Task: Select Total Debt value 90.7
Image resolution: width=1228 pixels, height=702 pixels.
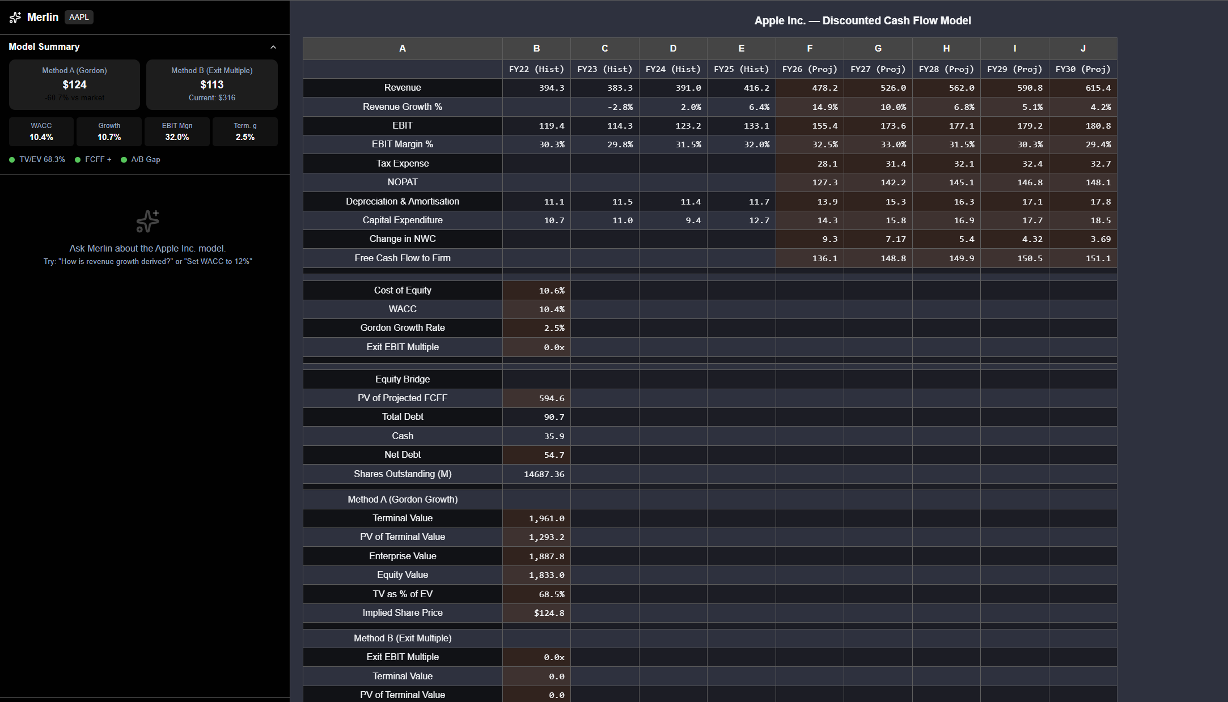Action: 536,417
